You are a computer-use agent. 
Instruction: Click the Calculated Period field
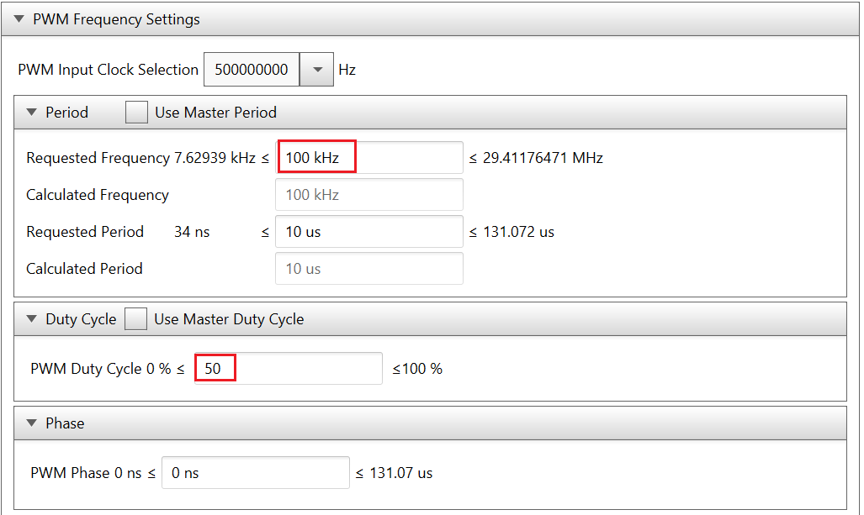pos(368,269)
